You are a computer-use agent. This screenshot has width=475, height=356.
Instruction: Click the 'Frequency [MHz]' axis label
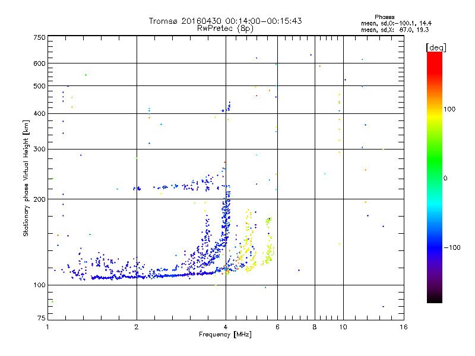225,335
